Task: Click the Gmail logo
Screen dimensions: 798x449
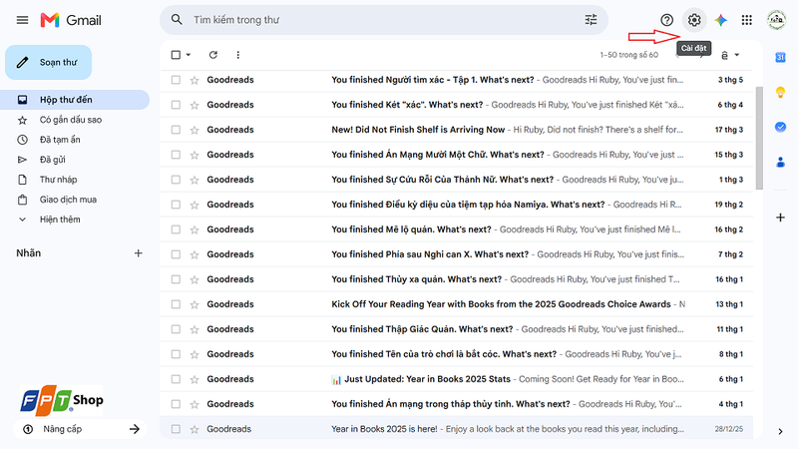Action: click(71, 20)
